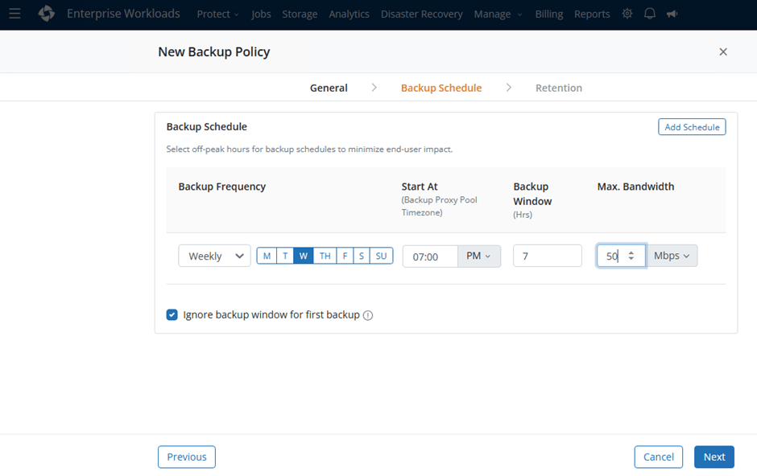Uncheck Ignore backup window for first backup
This screenshot has width=757, height=476.
click(172, 314)
